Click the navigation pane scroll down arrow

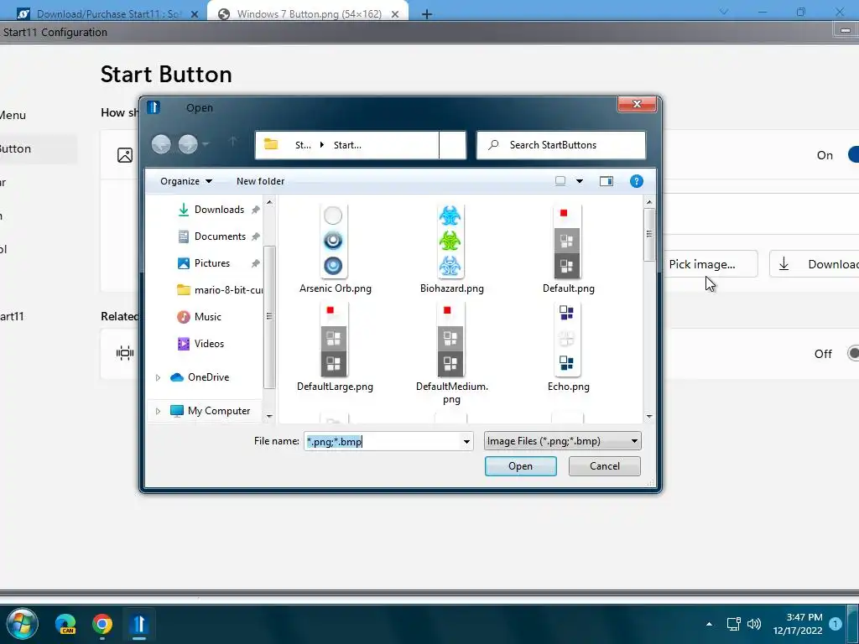click(269, 417)
